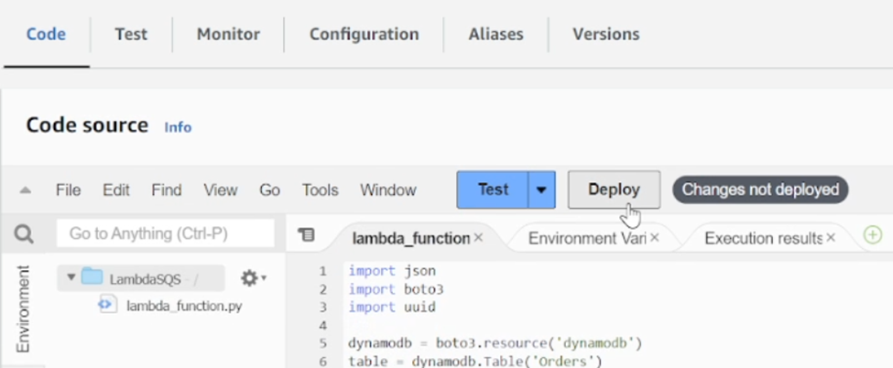Image resolution: width=893 pixels, height=368 pixels.
Task: Switch to the Versions tab
Action: point(606,34)
